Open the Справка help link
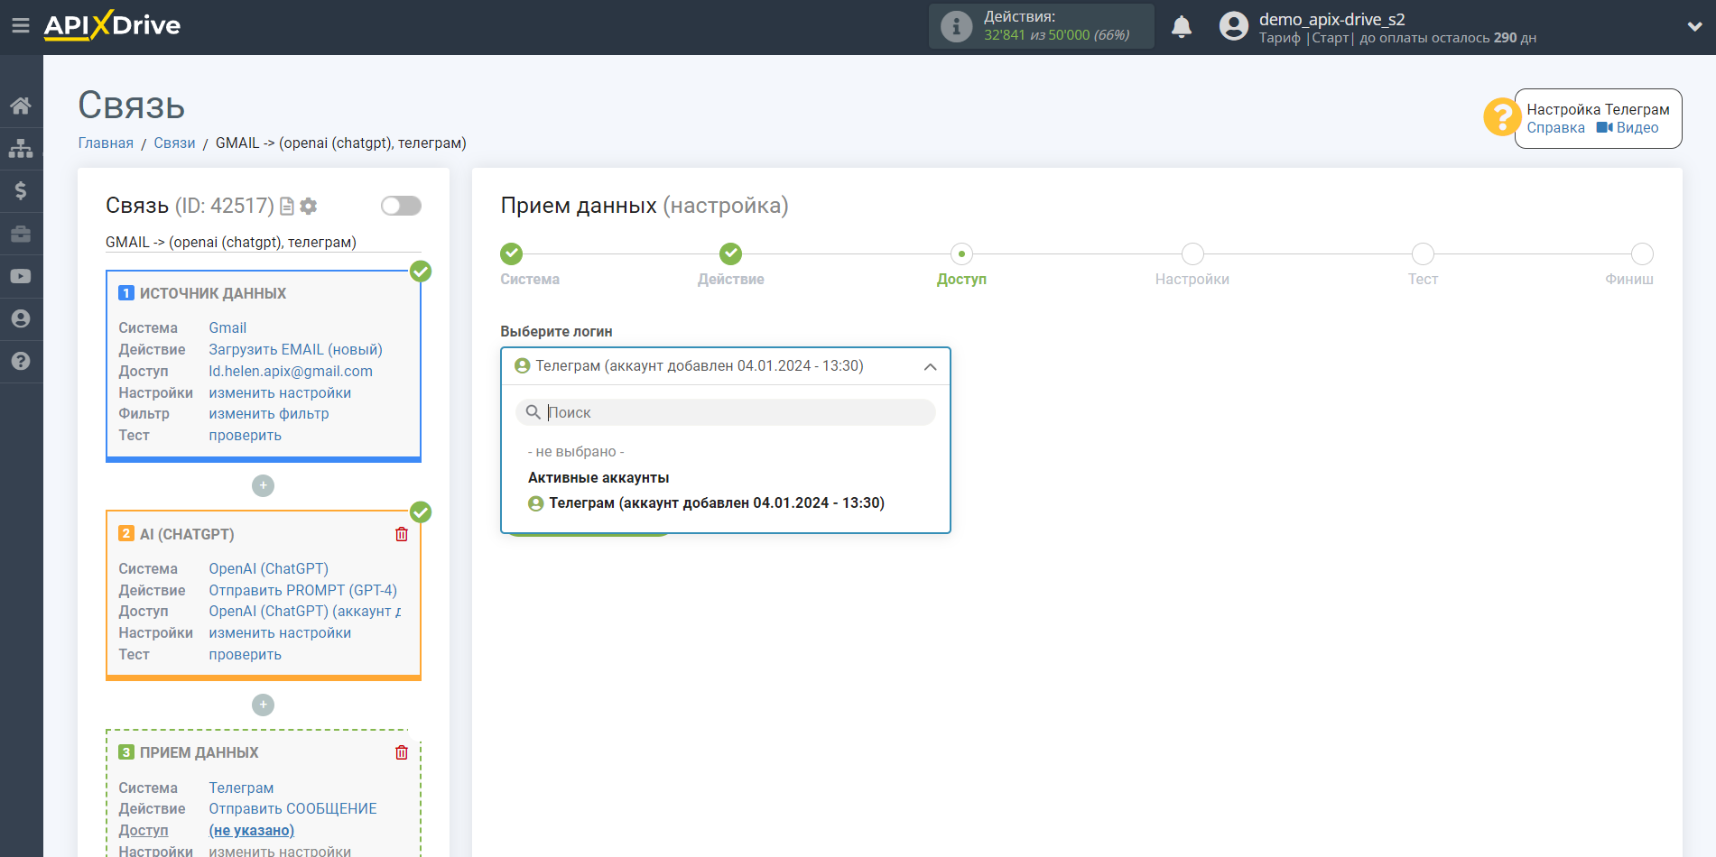 click(x=1555, y=128)
